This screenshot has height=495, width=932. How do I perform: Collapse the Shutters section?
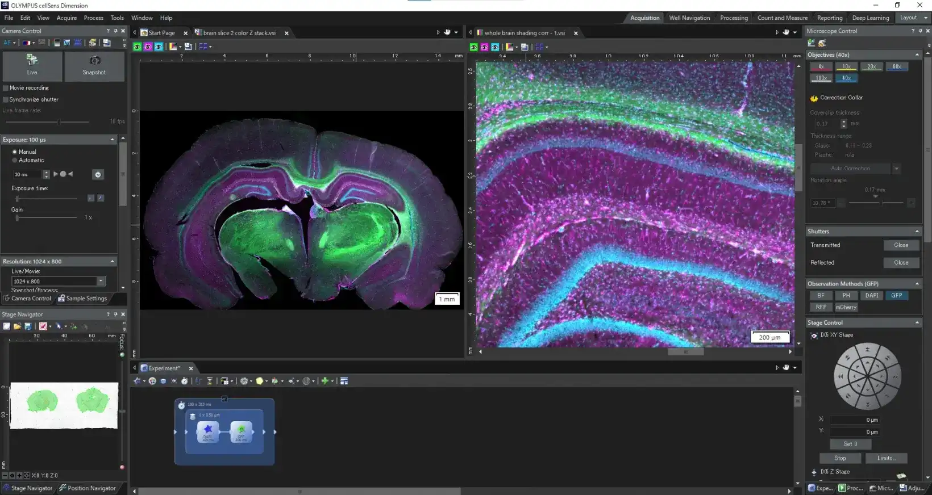tap(917, 232)
